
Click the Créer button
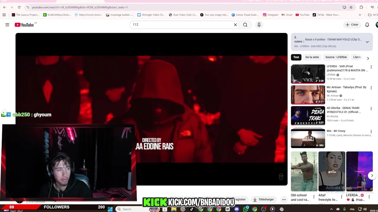(x=352, y=25)
